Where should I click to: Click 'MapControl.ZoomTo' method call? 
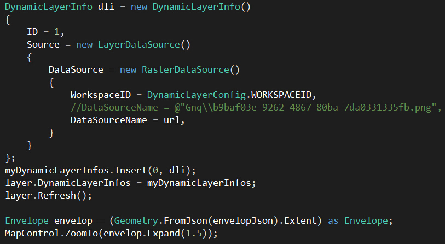51,233
